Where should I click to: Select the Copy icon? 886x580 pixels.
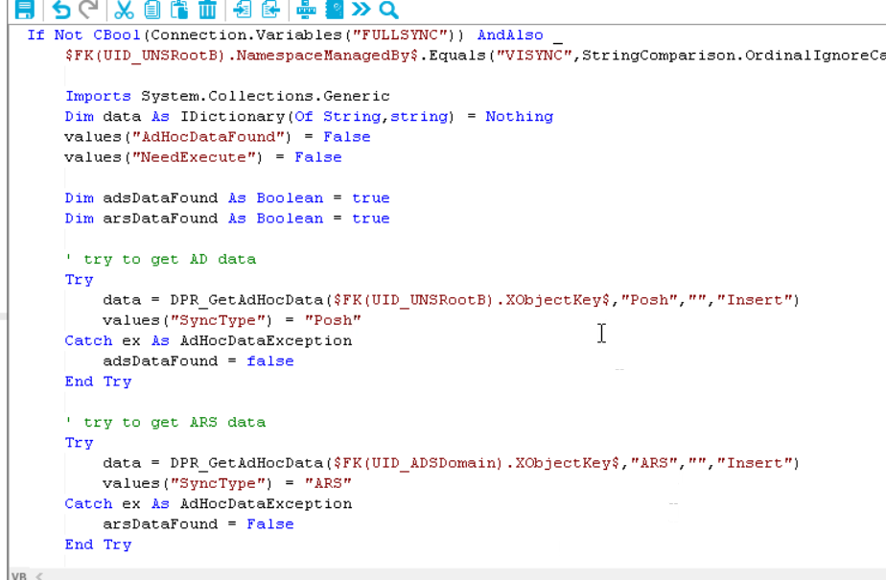tap(152, 11)
